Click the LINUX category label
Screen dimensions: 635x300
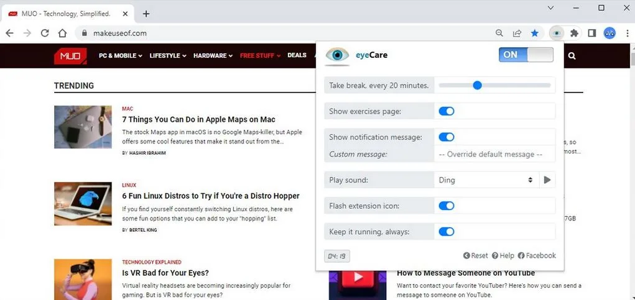pyautogui.click(x=129, y=185)
